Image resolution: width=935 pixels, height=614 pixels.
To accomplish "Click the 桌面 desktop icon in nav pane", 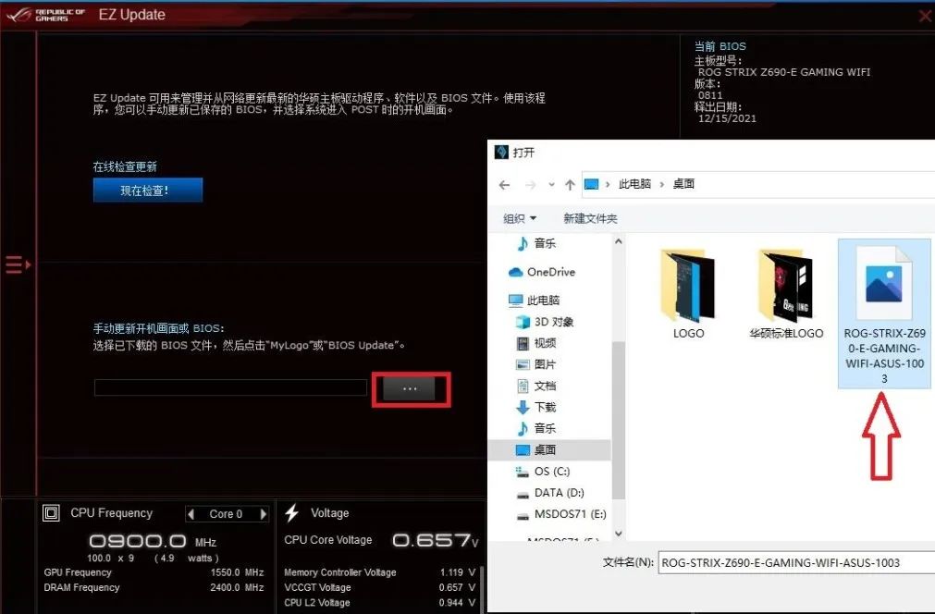I will coord(523,450).
